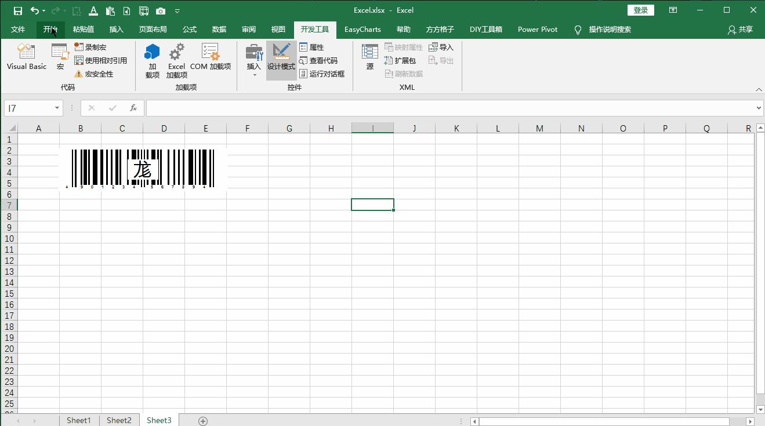
Task: Open Macro Security (宏安全性)
Action: pos(94,74)
